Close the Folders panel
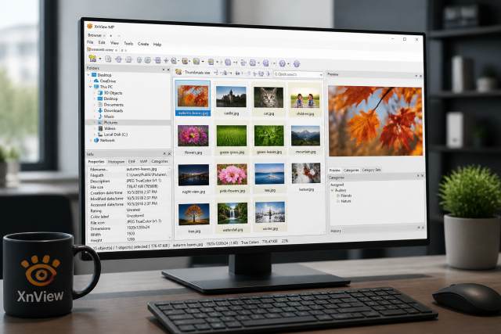This screenshot has width=501, height=334. [168, 70]
